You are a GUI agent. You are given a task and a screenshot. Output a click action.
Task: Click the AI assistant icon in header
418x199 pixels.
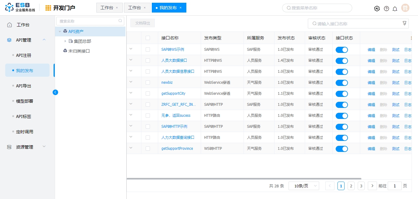(x=377, y=9)
